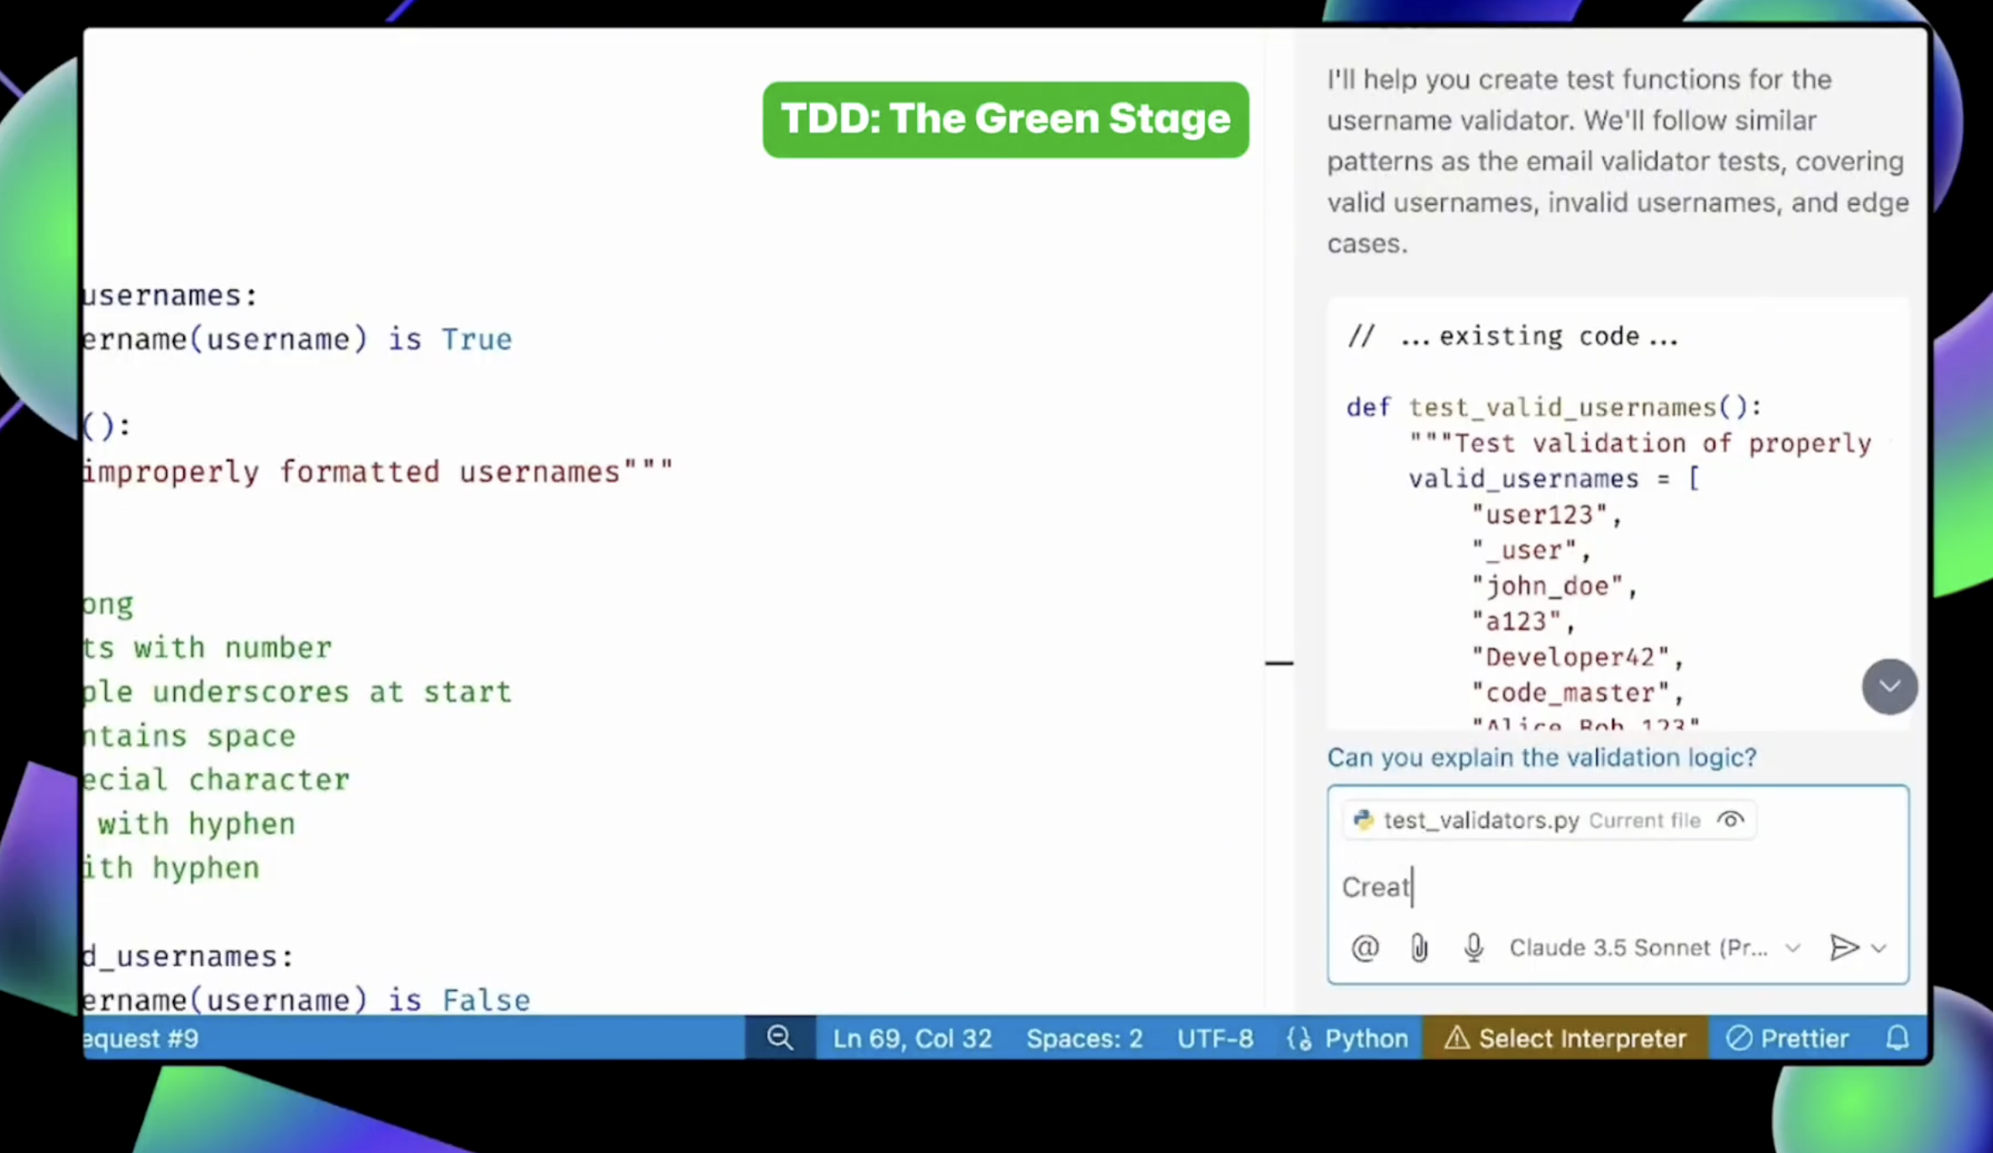Send the chat message with arrow icon
The width and height of the screenshot is (1993, 1153).
[1843, 948]
